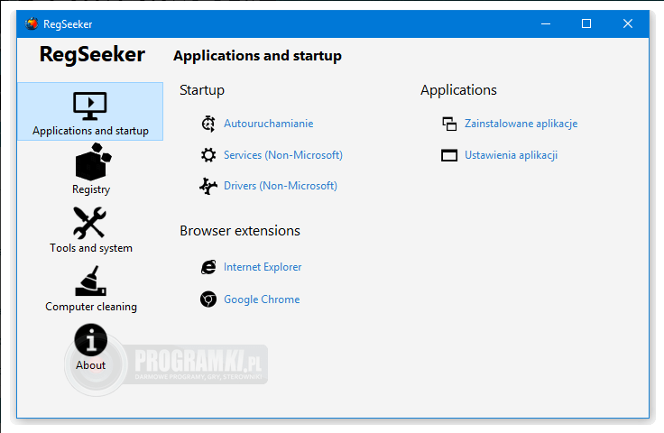This screenshot has height=433, width=664.
Task: Open the Autouruchamianie link
Action: tap(269, 124)
